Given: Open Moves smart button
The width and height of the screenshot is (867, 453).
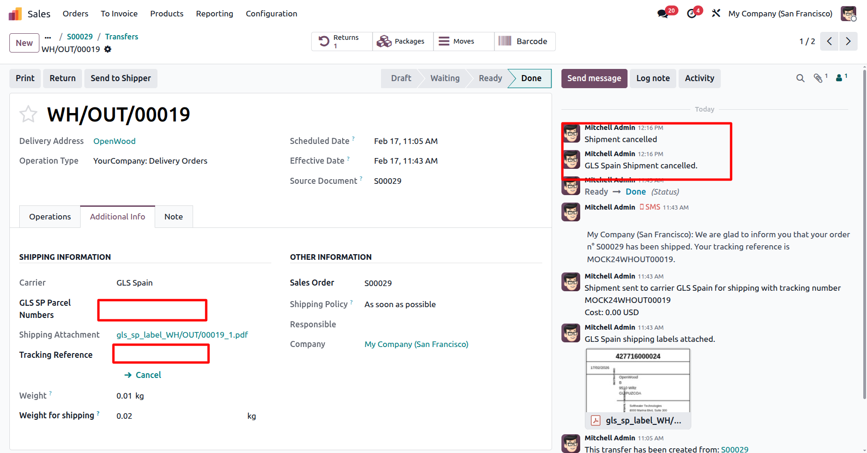Looking at the screenshot, I should click(x=464, y=41).
